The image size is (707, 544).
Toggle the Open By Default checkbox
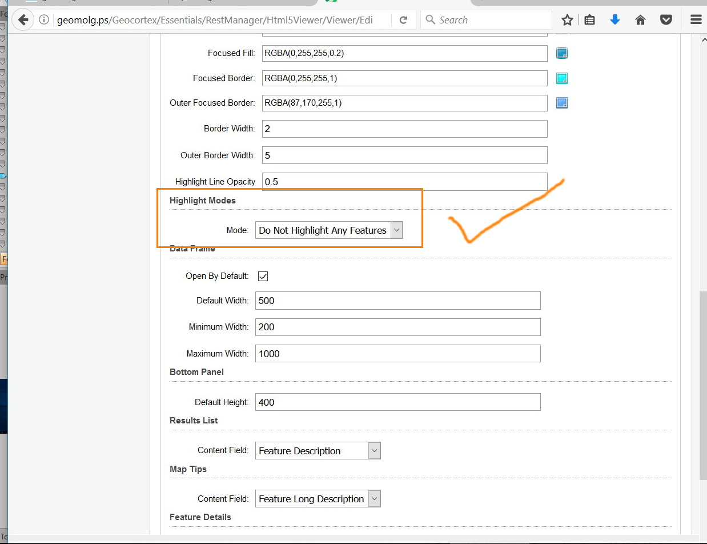coord(263,276)
